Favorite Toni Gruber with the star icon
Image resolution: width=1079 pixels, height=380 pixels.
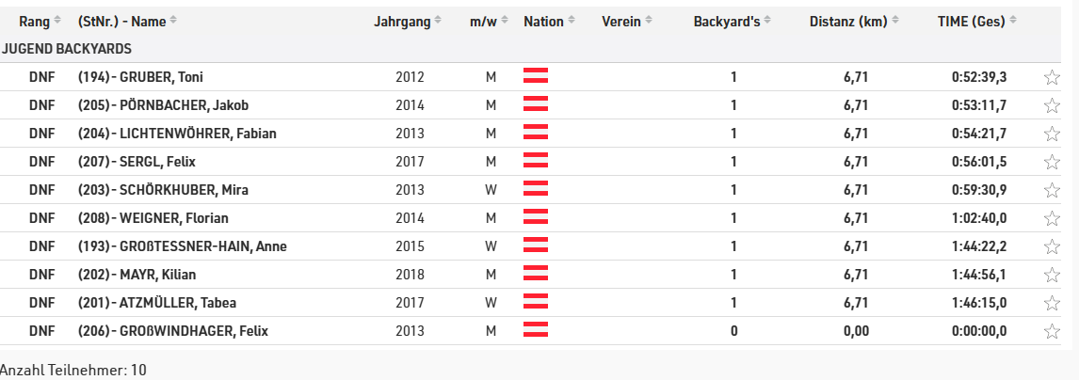1052,77
